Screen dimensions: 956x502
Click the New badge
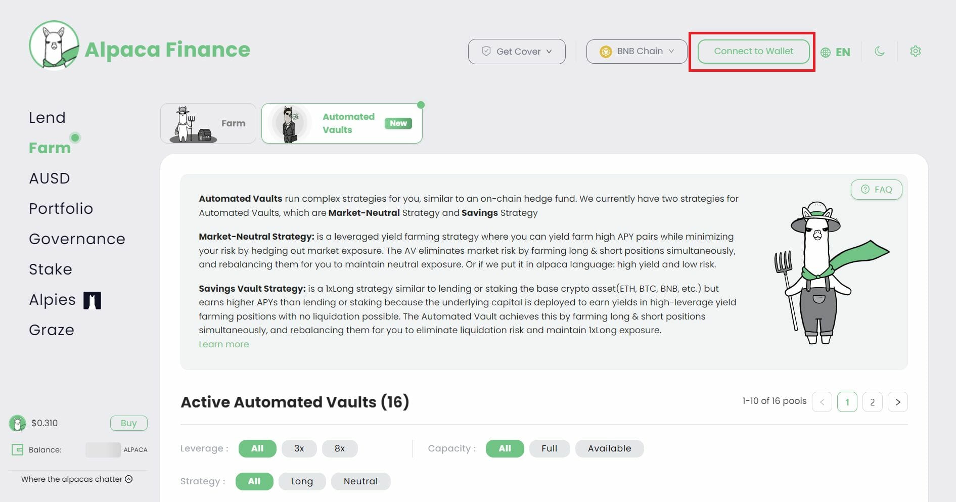[398, 123]
